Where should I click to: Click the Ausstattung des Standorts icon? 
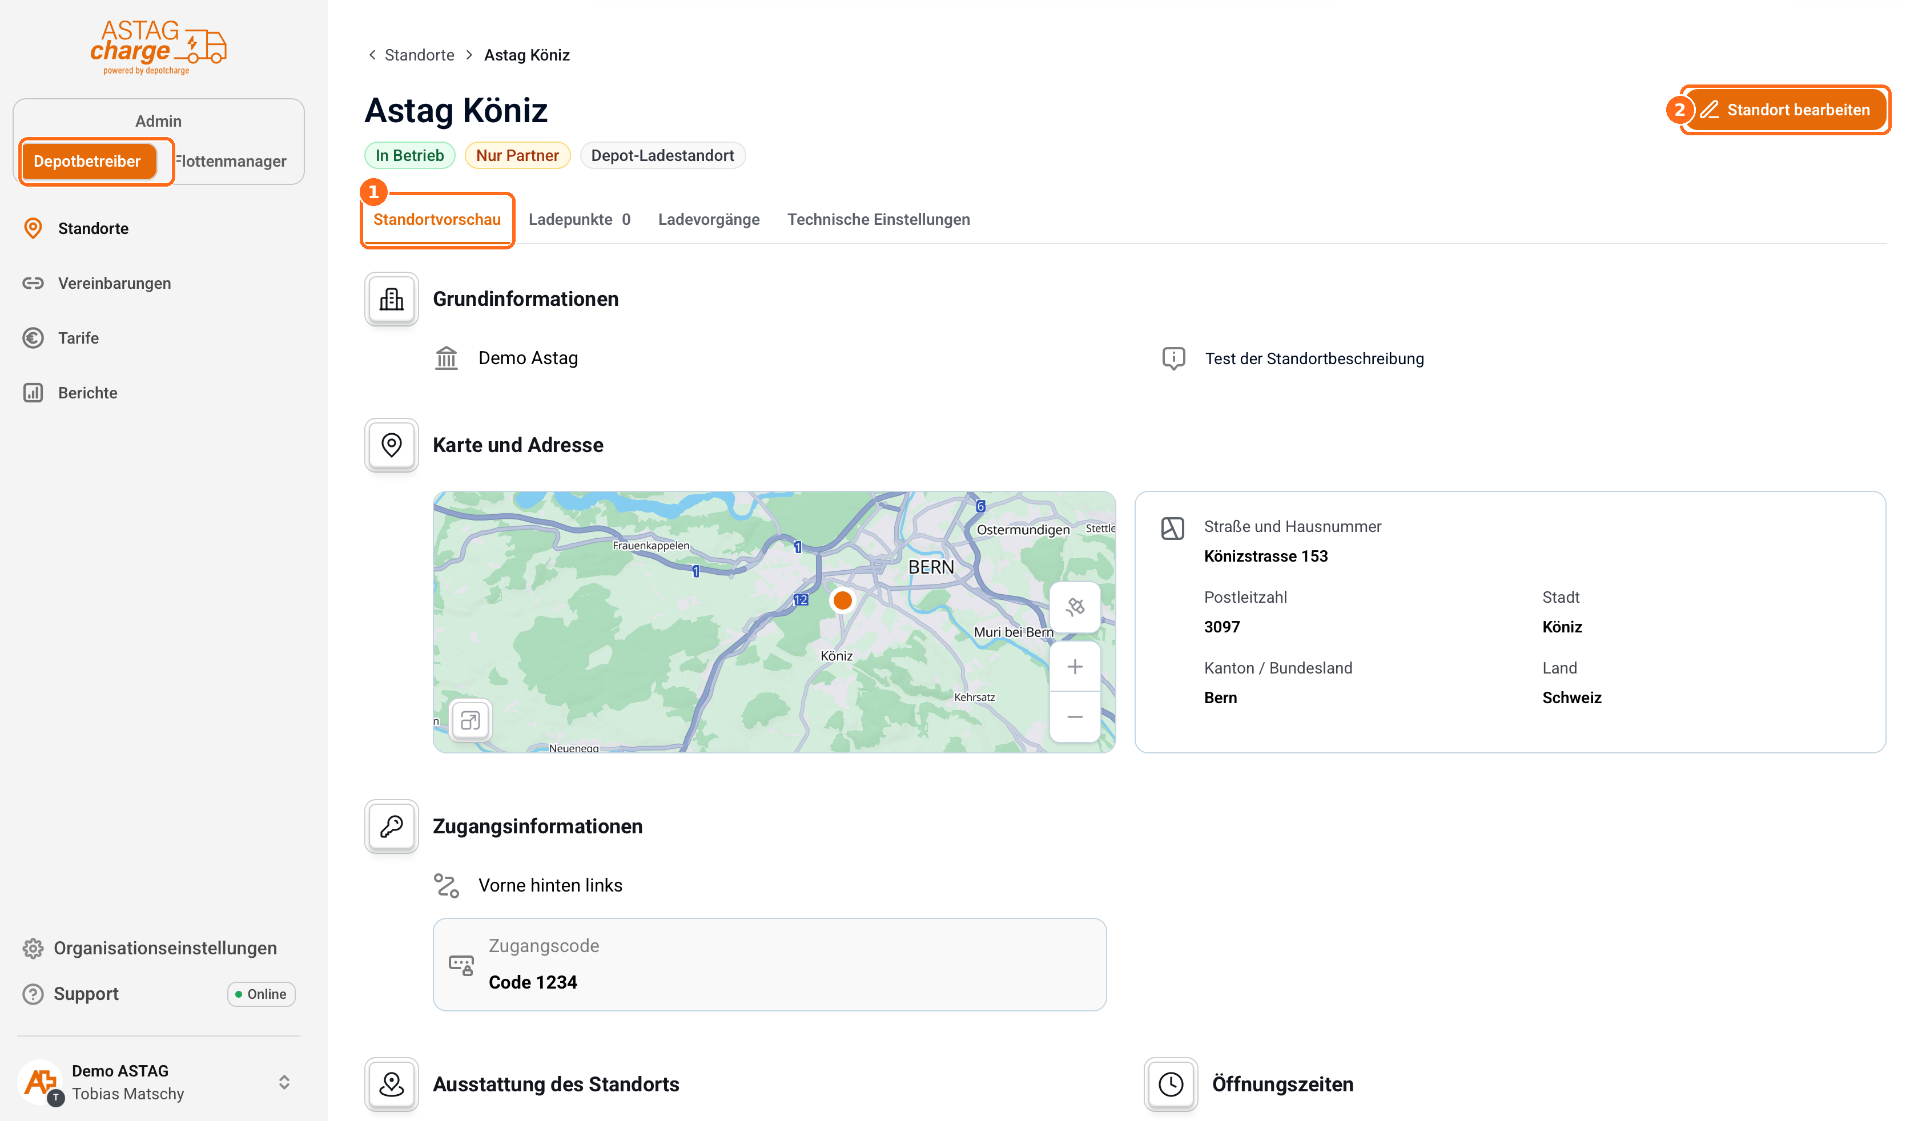[391, 1084]
